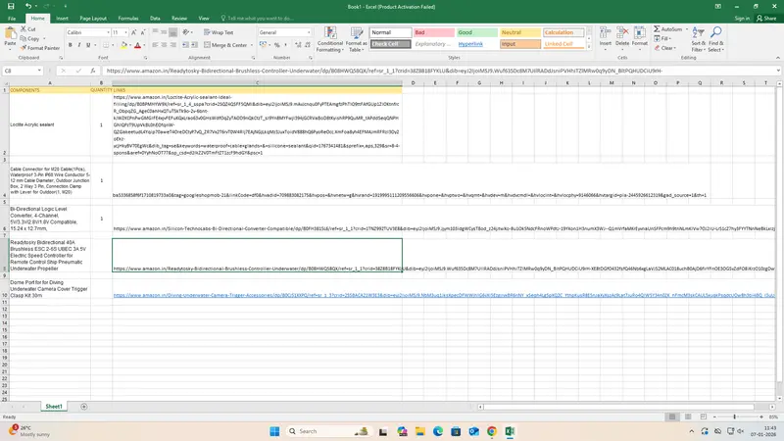Image resolution: width=784 pixels, height=441 pixels.
Task: Open the Borders icon in Font group
Action: tap(106, 45)
